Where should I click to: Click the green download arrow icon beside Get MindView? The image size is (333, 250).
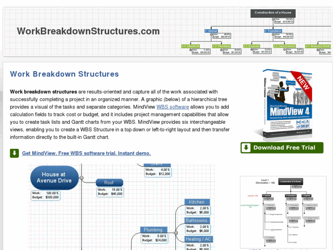pos(15,153)
